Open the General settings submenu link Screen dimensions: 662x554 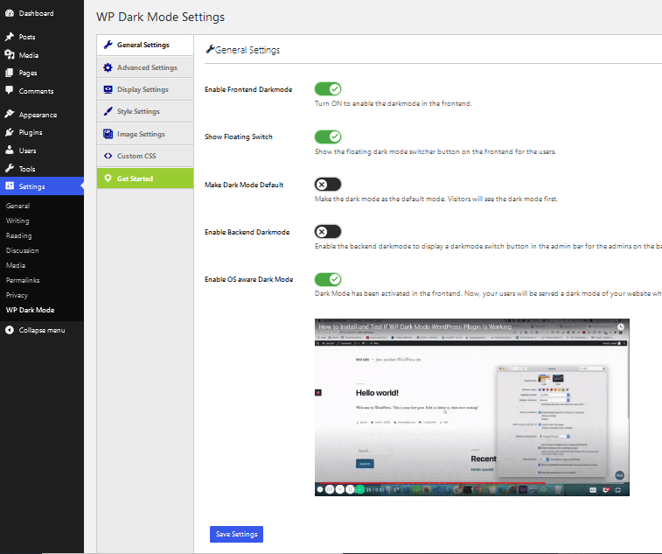[x=17, y=206]
